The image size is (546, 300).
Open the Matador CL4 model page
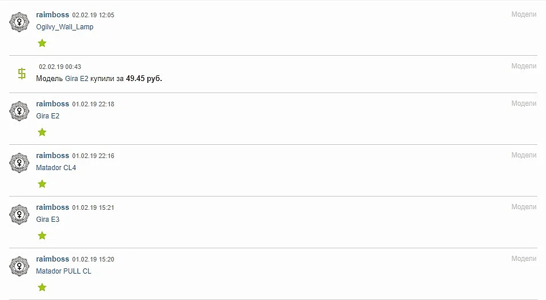coord(56,168)
